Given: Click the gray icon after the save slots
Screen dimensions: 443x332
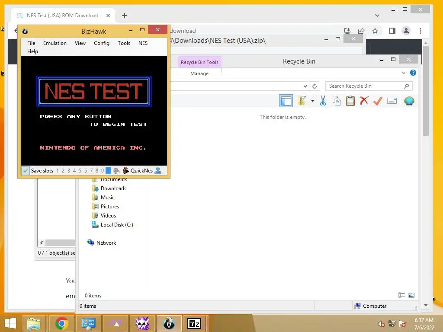Looking at the screenshot, I should click(x=117, y=170).
